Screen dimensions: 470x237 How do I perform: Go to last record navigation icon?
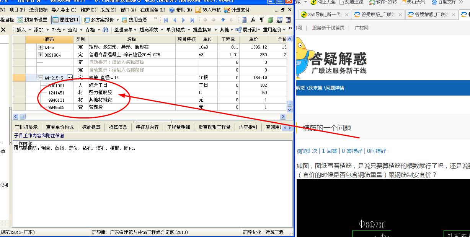tap(192, 20)
